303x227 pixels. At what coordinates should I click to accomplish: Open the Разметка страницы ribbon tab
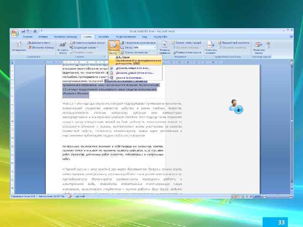point(66,37)
